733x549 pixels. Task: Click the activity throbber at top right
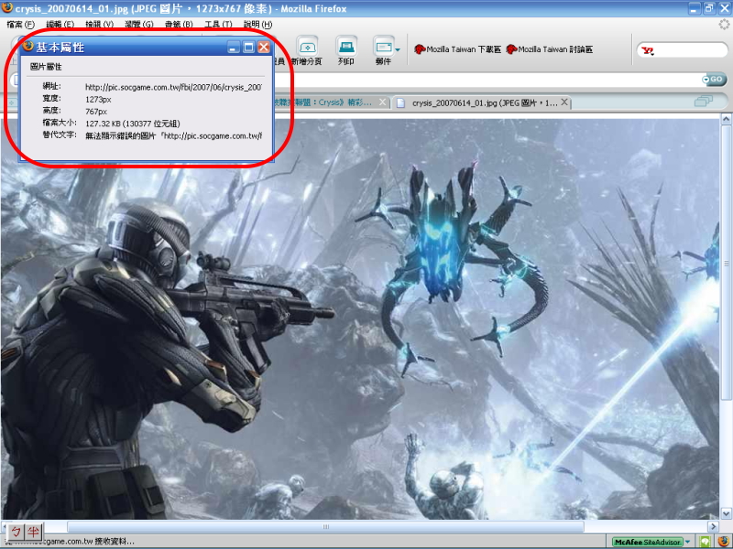724,25
